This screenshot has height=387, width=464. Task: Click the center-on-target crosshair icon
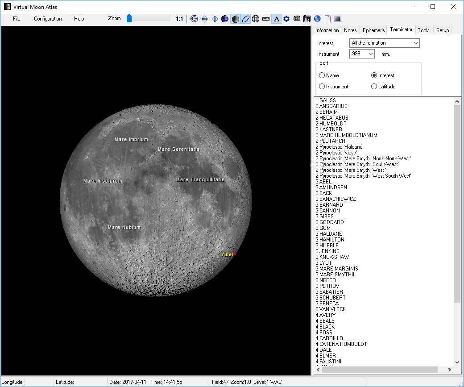point(194,19)
